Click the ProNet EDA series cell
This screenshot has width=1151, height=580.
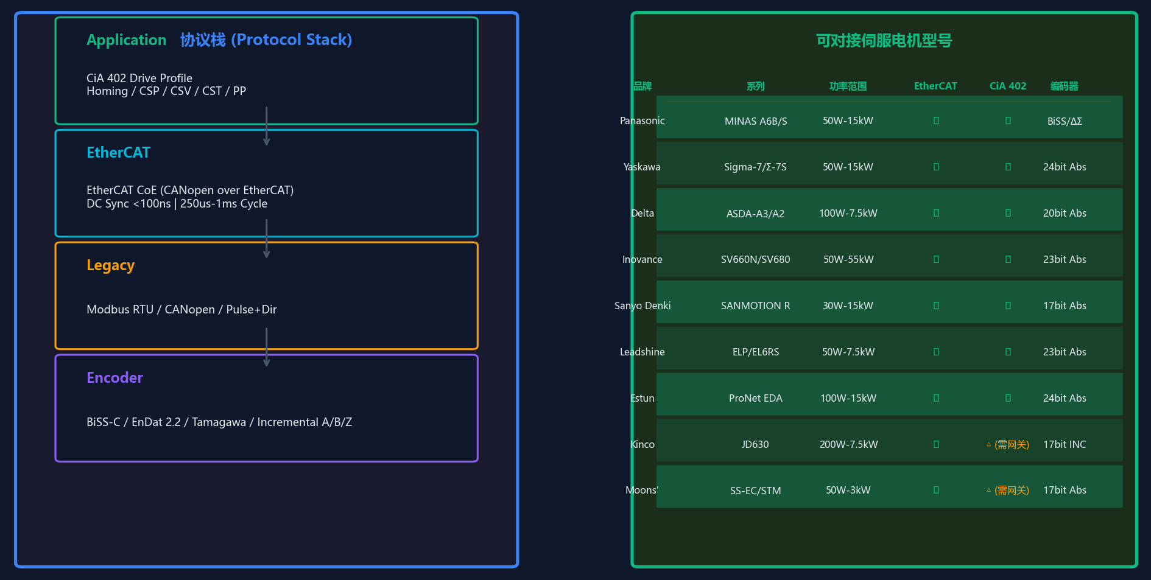756,398
